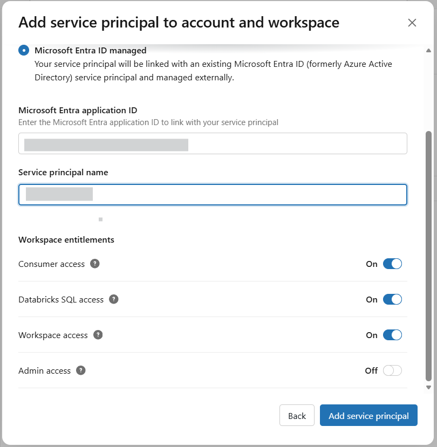Screen dimensions: 437x447
Task: Click the Microsoft Entra application ID label
Action: click(x=78, y=111)
